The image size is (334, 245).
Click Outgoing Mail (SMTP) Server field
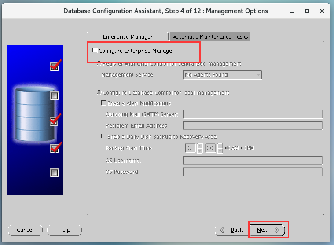[253, 114]
